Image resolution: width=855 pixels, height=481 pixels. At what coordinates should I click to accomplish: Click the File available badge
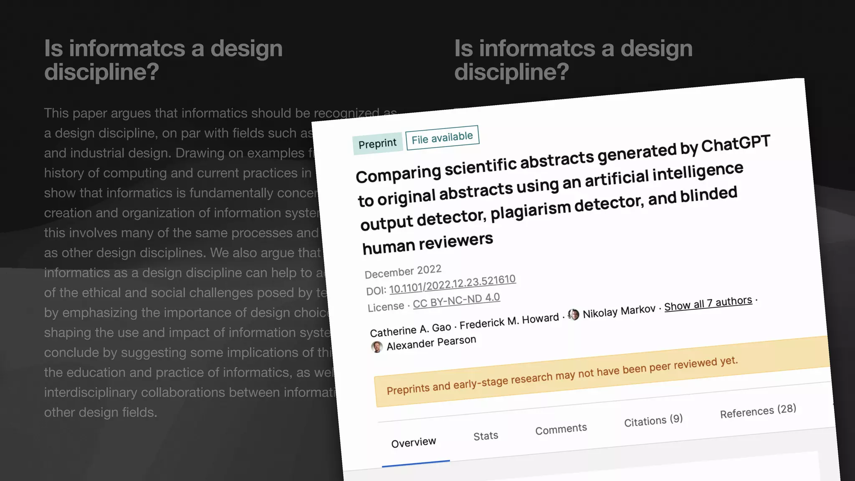tap(442, 138)
